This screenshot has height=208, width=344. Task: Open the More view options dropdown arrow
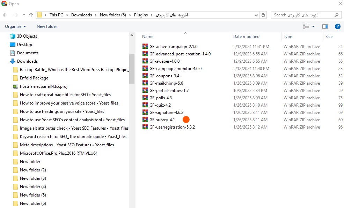313,26
